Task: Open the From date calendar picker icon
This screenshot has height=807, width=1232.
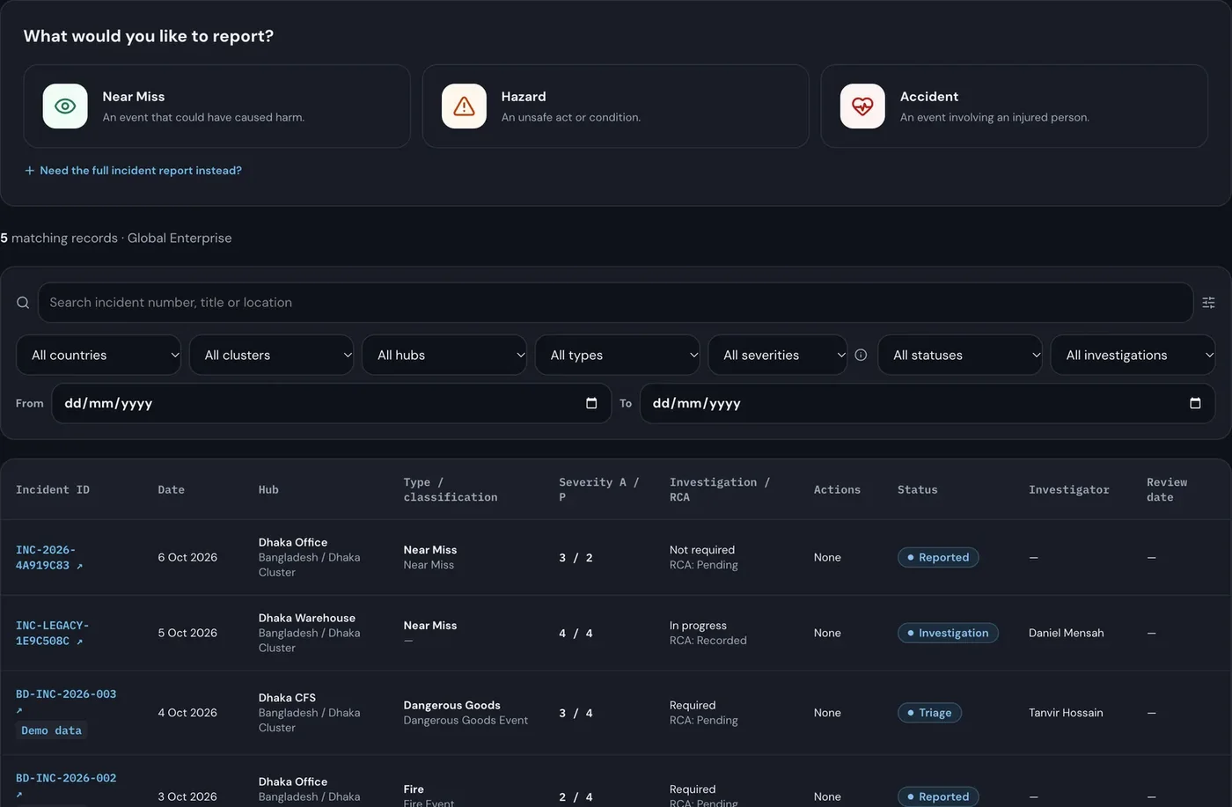Action: 591,403
